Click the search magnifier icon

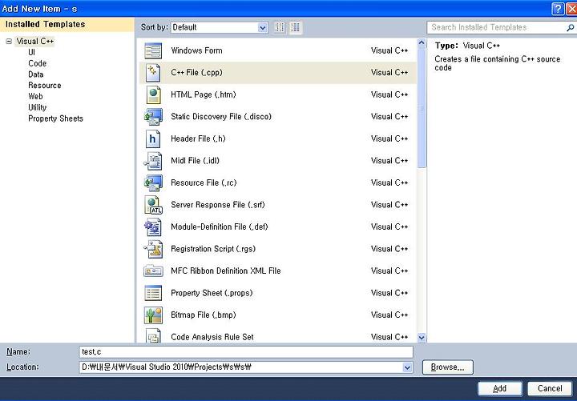point(570,27)
